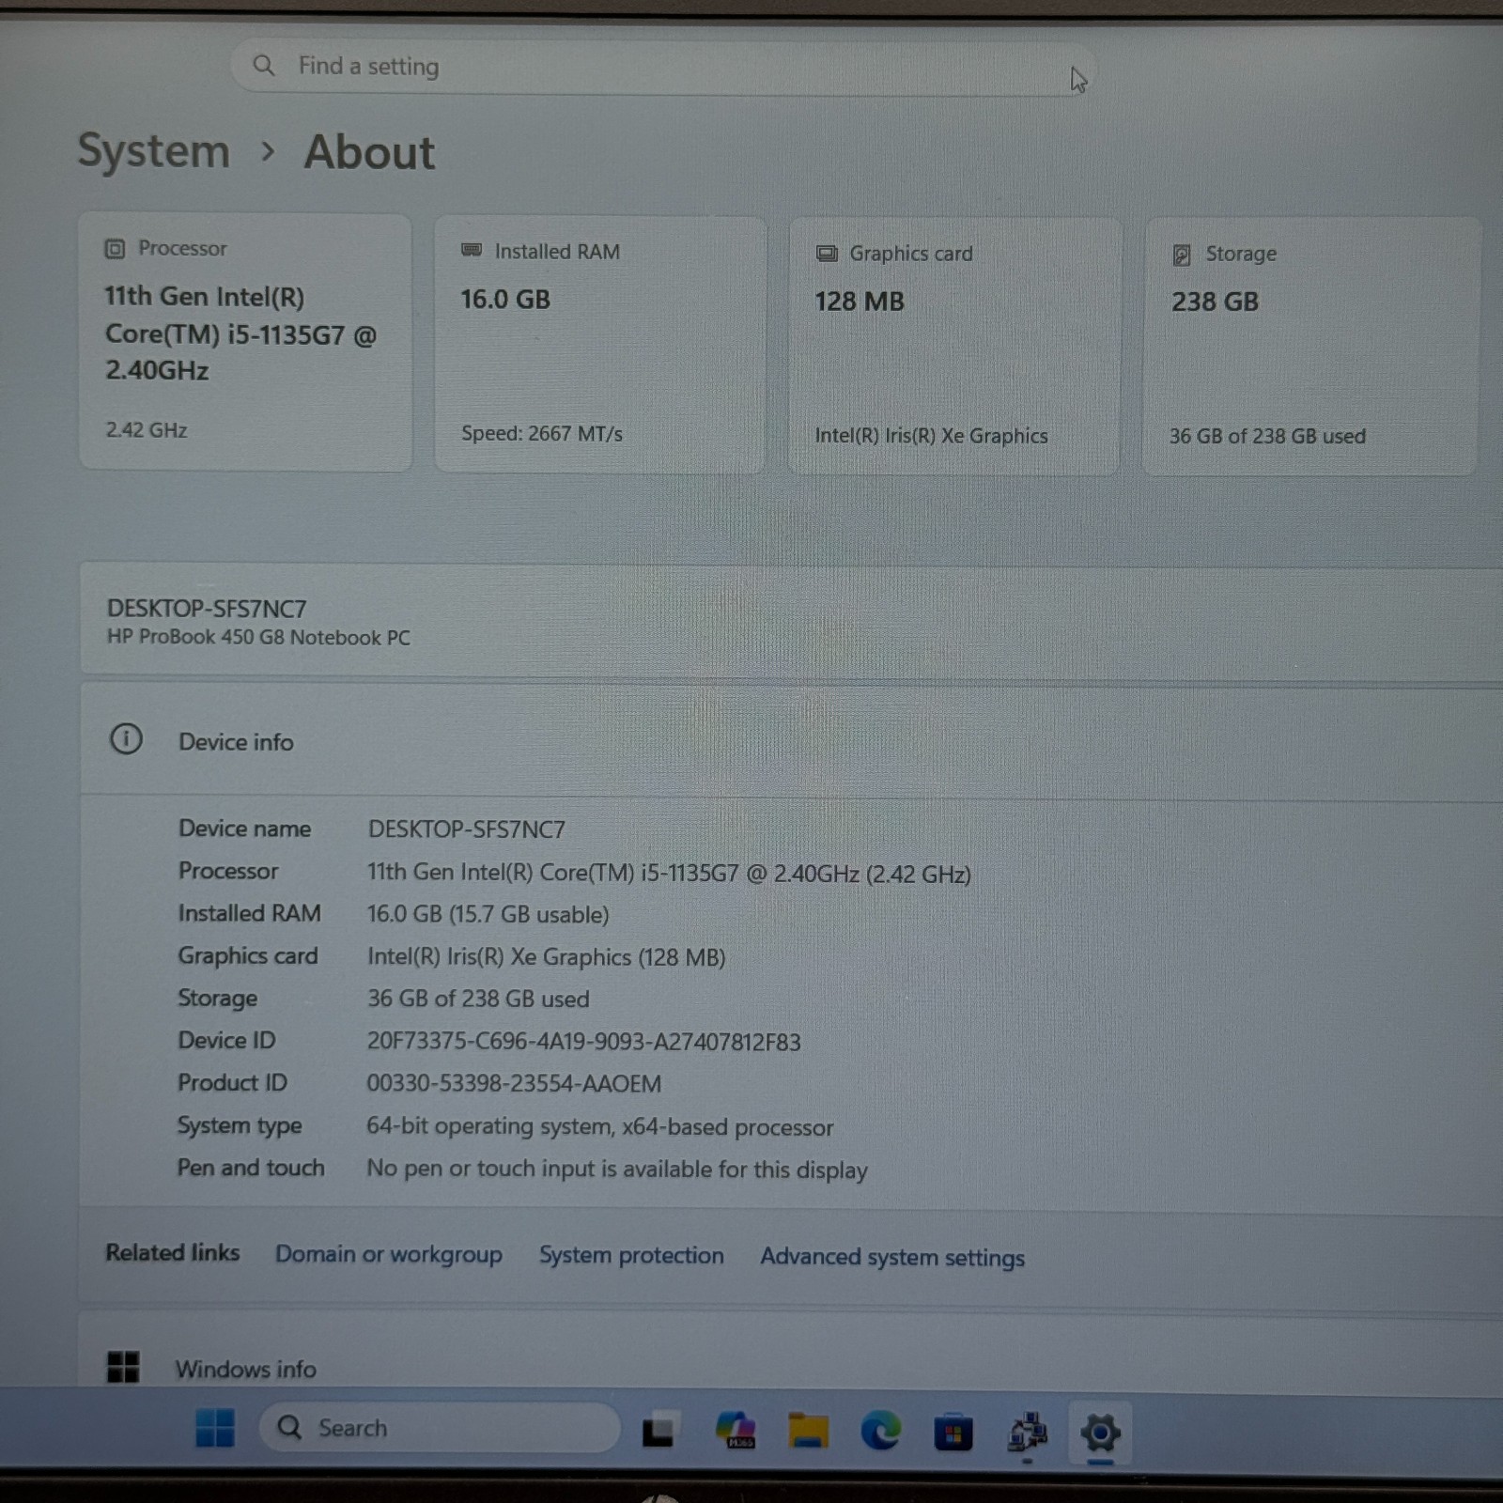Click DESKTOP-SFS7NC7 heading above model name
This screenshot has height=1503, width=1503.
[x=207, y=609]
